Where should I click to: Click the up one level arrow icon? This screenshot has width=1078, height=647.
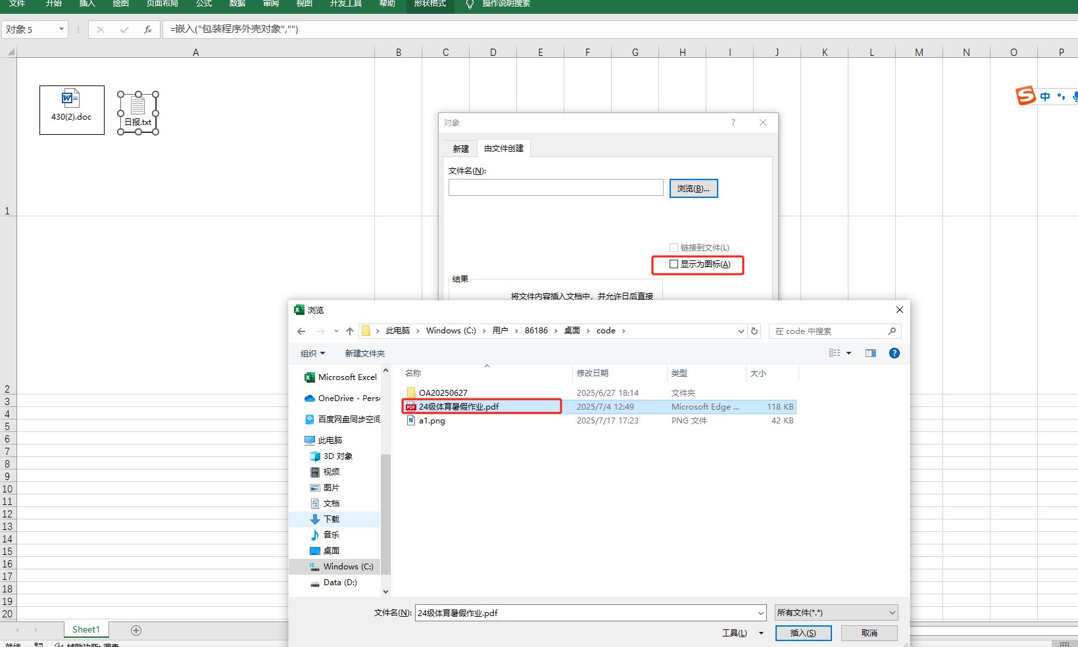[x=349, y=331]
